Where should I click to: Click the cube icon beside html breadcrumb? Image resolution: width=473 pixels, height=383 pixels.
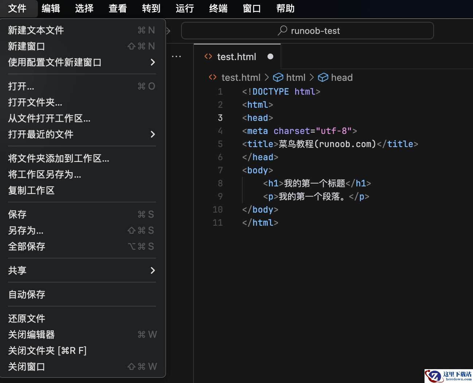[x=278, y=78]
